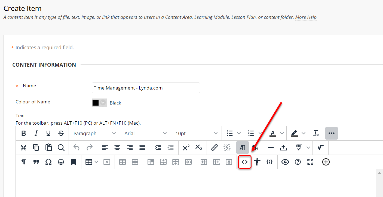Follow the More Help link
Screen dimensions: 383x197
(306, 17)
